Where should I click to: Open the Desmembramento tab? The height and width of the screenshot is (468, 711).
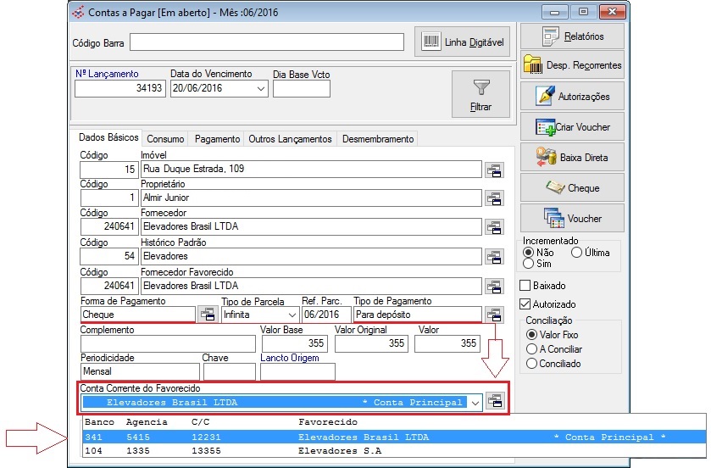click(377, 139)
